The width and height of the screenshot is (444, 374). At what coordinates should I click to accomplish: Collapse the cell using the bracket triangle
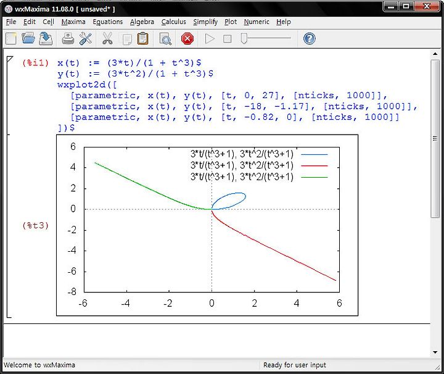9,59
